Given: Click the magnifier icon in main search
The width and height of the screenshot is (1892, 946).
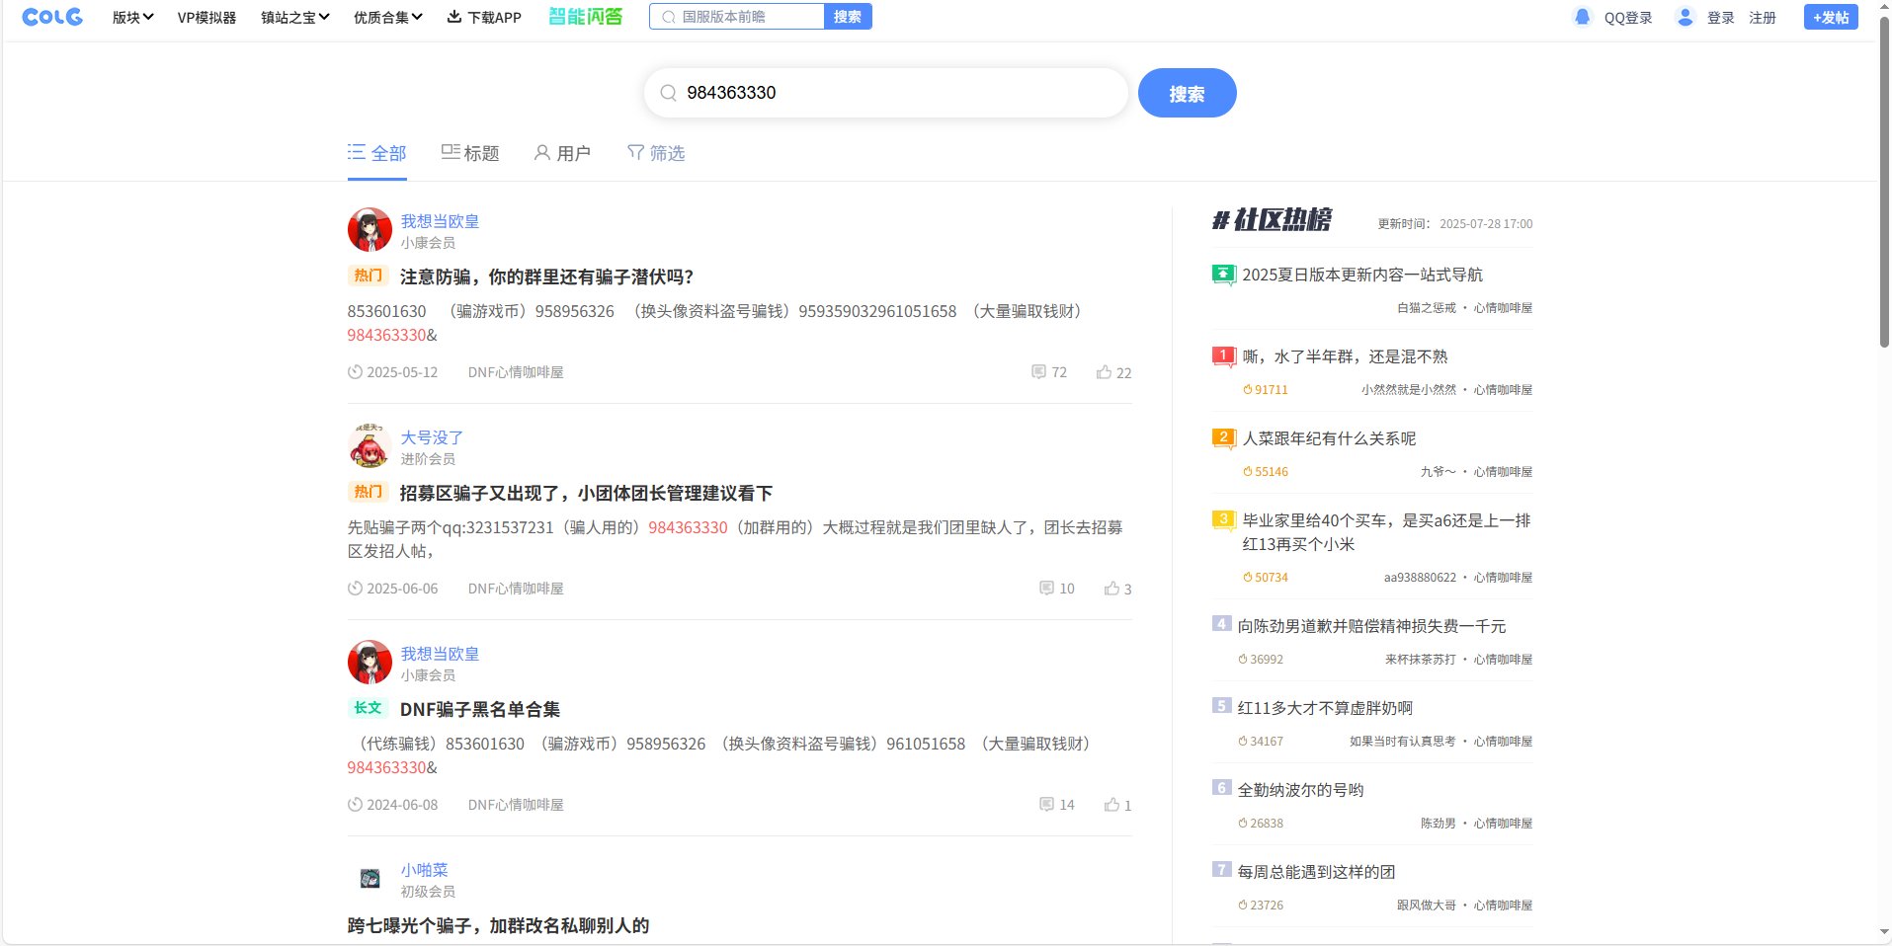Looking at the screenshot, I should tap(669, 93).
